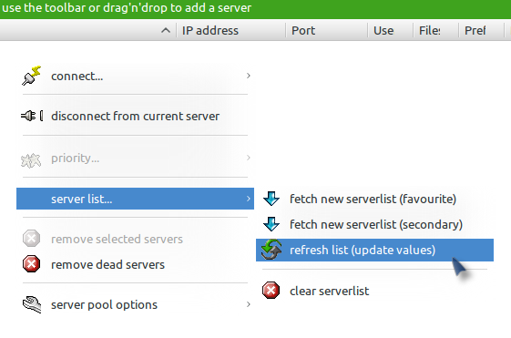The width and height of the screenshot is (511, 338).
Task: Click the green hint bar about adding a server
Action: click(255, 9)
